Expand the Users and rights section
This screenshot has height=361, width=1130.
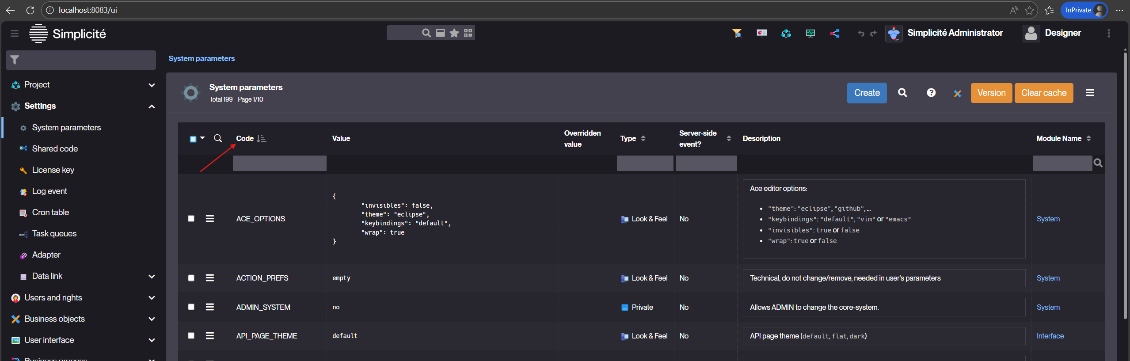pyautogui.click(x=152, y=298)
